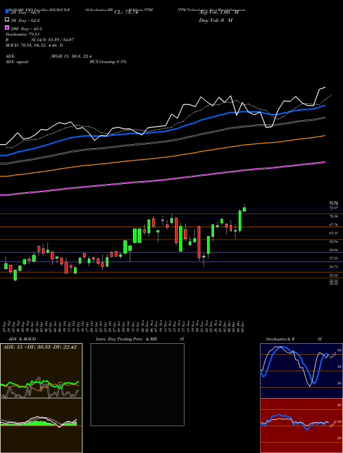Screen dimensions: 343x453
Task: Click the white 50 Day legend swatch
Action: pyautogui.click(x=7, y=20)
